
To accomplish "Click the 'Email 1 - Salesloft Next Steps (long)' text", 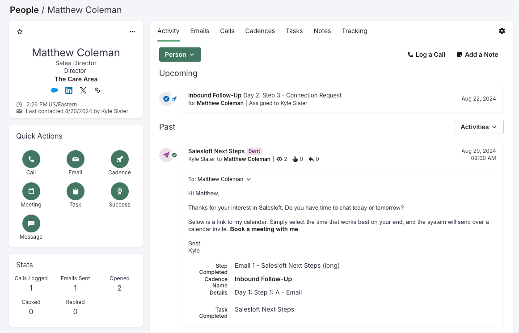I will point(287,266).
